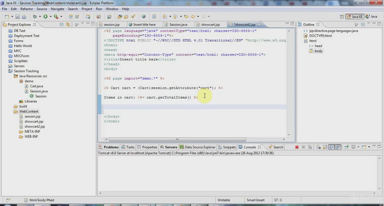Click editor vertical scrollbar down arrow

[289, 135]
